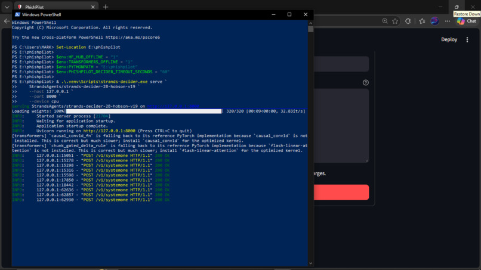Click the log row for 127.0.0.1:62930
The height and width of the screenshot is (270, 481).
[x=91, y=200]
